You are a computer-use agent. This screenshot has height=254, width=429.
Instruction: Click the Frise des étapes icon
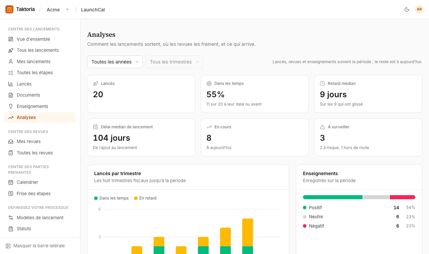click(x=11, y=194)
